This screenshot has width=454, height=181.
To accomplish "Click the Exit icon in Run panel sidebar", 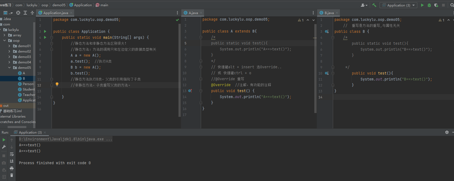I will [x=4, y=177].
